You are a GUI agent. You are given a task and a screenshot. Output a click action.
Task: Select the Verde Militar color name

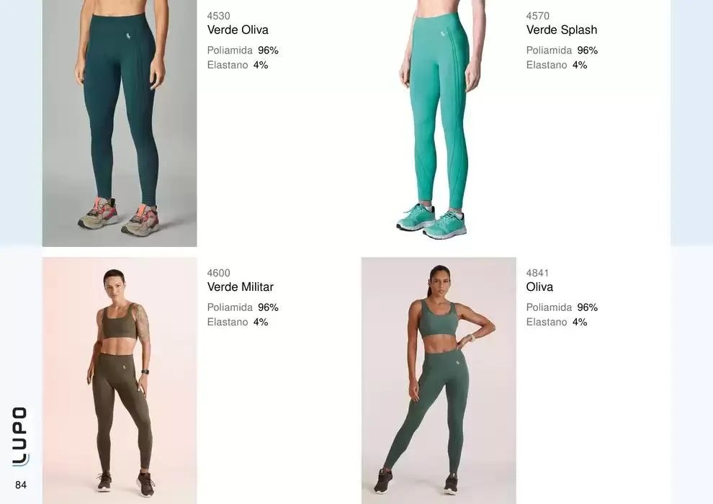[x=241, y=287]
